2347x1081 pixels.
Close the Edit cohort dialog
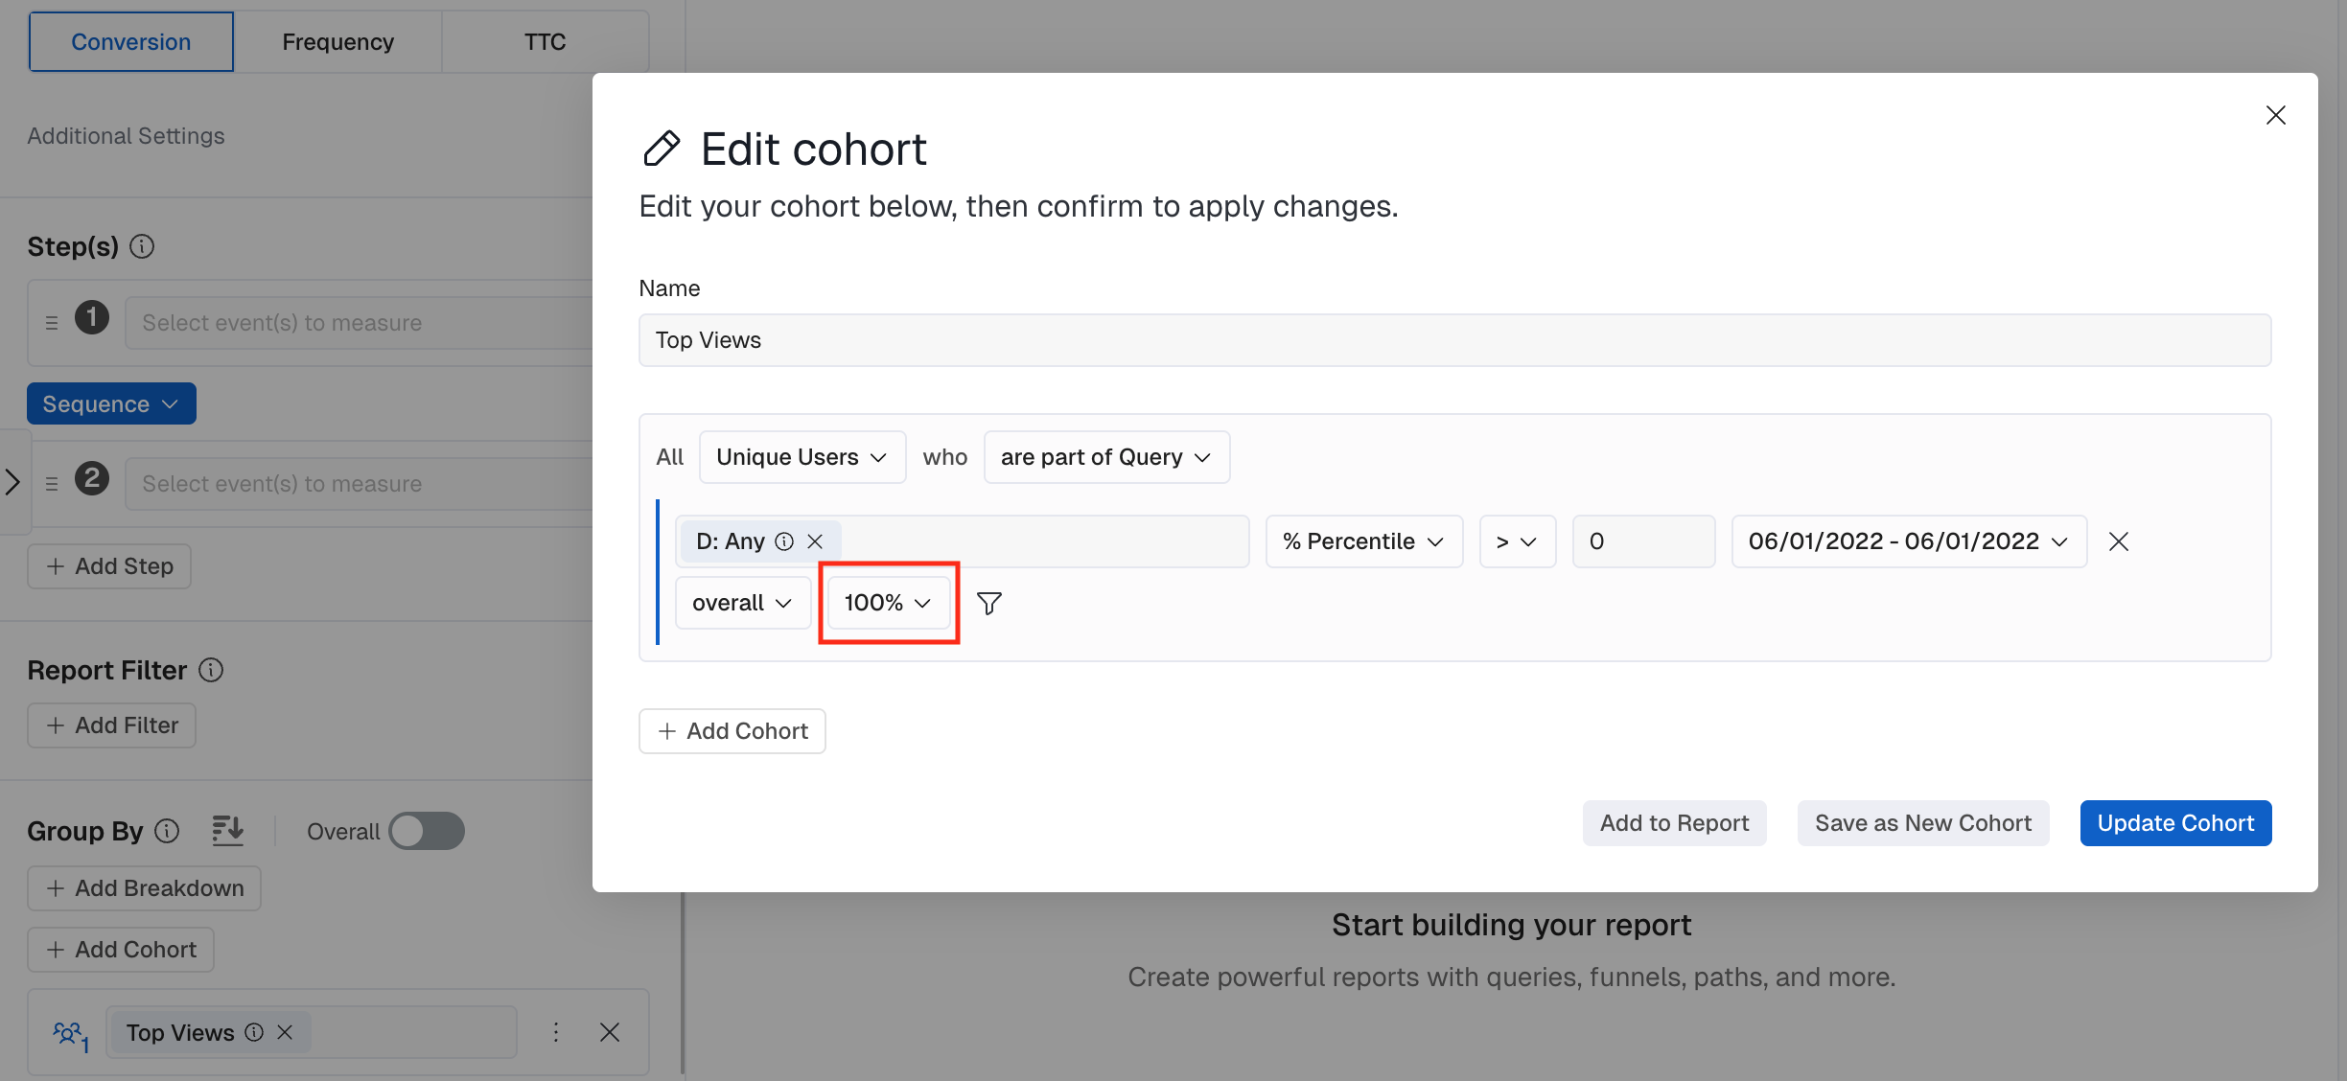2275,115
